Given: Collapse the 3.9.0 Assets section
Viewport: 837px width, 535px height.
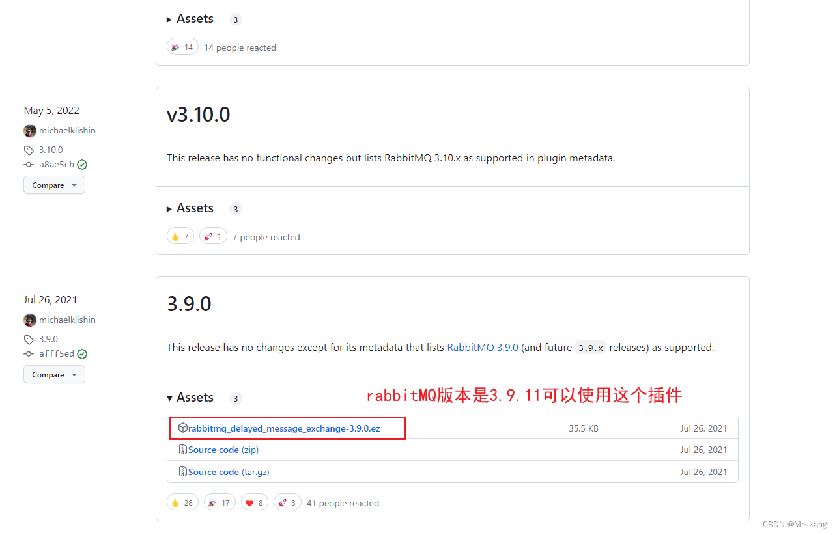Looking at the screenshot, I should point(190,398).
